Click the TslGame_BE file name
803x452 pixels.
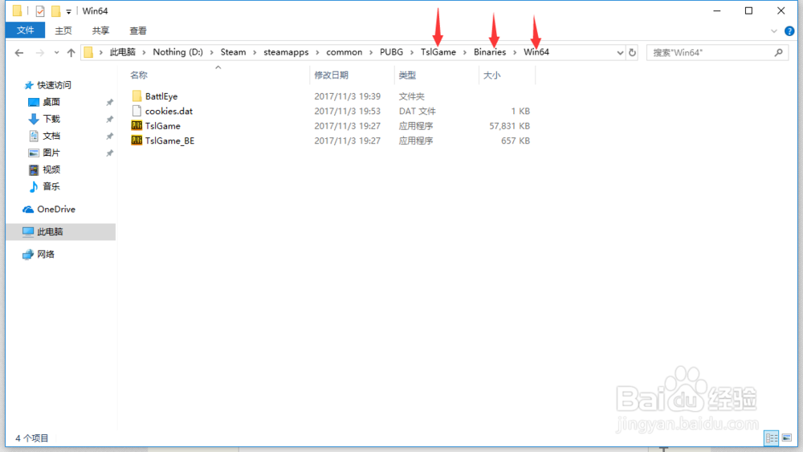[x=170, y=140]
